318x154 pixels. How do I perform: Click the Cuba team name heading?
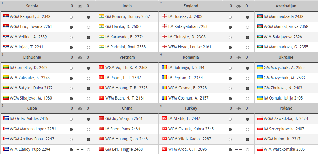pos(32,109)
